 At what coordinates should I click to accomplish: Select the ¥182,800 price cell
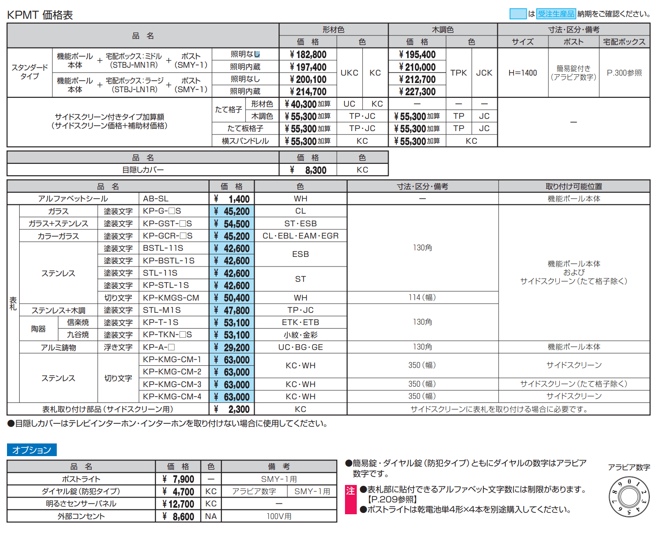[308, 55]
